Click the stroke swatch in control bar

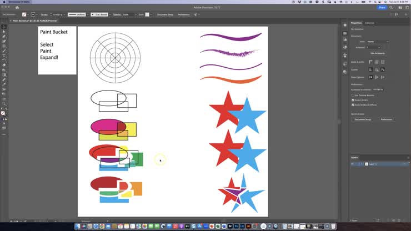point(33,14)
